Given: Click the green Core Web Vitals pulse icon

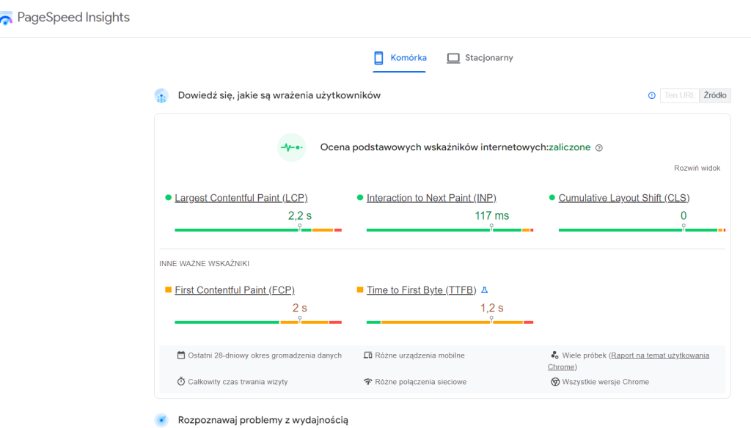Looking at the screenshot, I should click(291, 147).
